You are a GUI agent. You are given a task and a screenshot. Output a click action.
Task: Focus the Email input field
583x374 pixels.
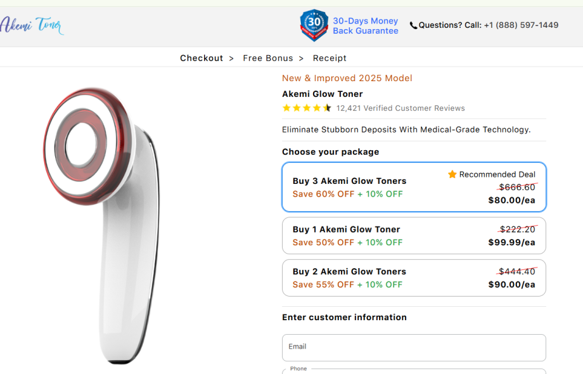click(414, 347)
